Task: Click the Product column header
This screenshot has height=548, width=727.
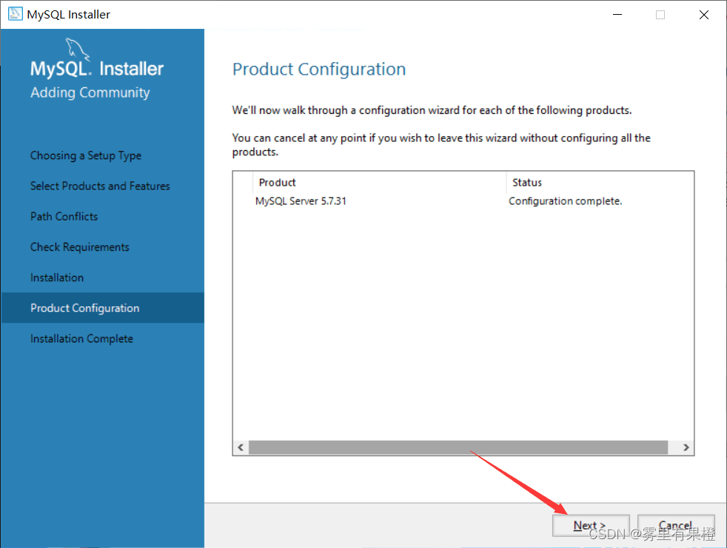Action: 278,183
